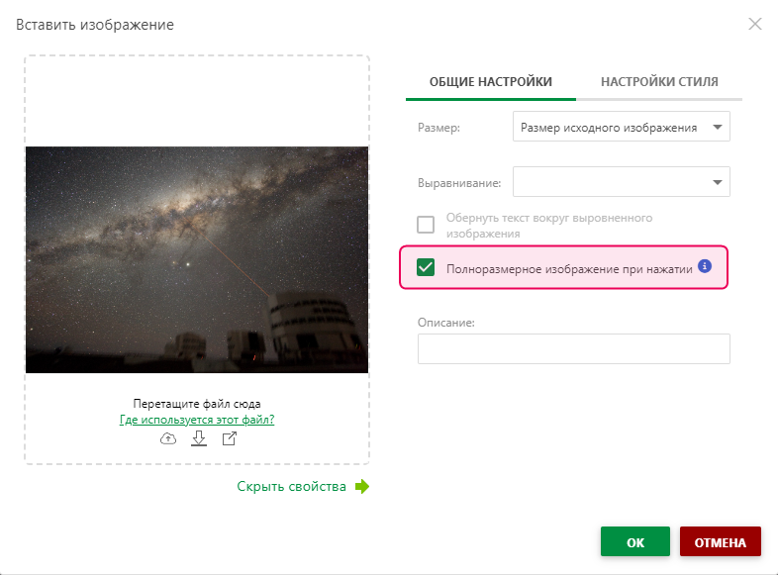Click the blue info icon
This screenshot has width=778, height=575.
(705, 266)
